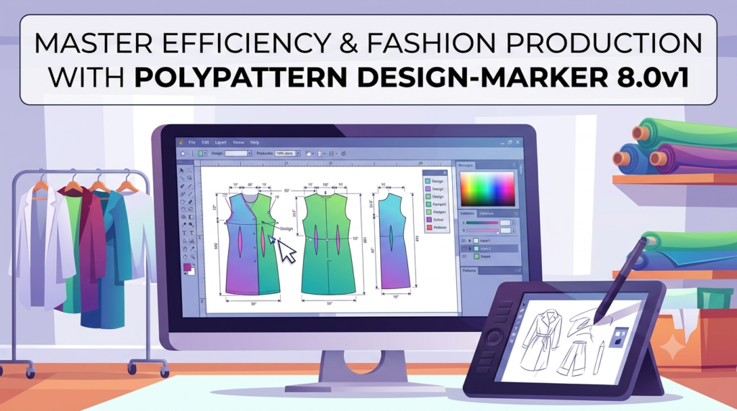Image resolution: width=737 pixels, height=411 pixels.
Task: Click the bottom layer's green thumbnail
Action: [476, 257]
